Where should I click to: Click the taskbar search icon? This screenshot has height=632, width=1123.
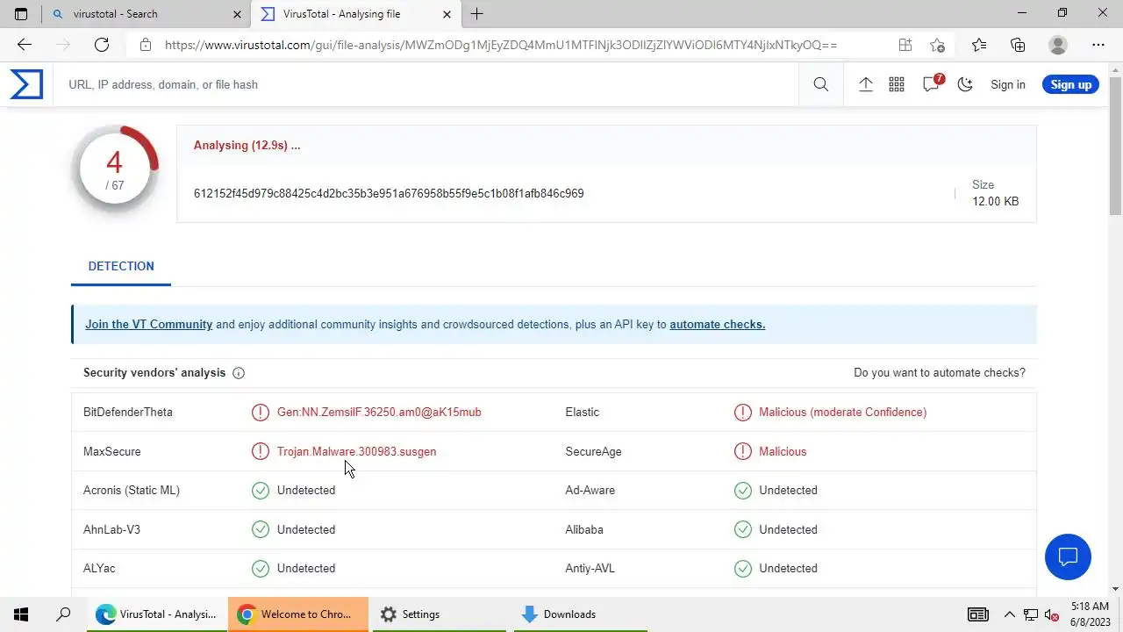pyautogui.click(x=63, y=614)
